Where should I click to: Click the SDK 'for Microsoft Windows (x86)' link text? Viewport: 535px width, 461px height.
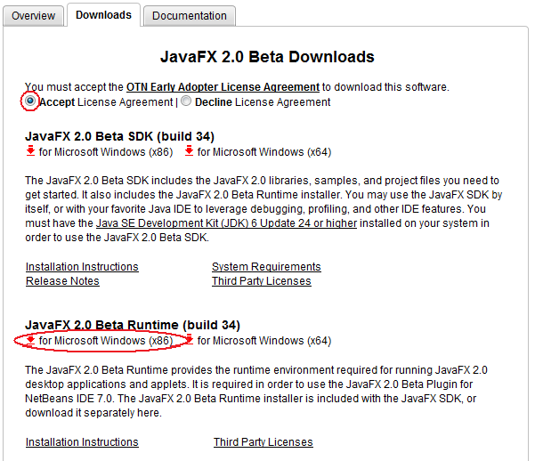click(106, 151)
